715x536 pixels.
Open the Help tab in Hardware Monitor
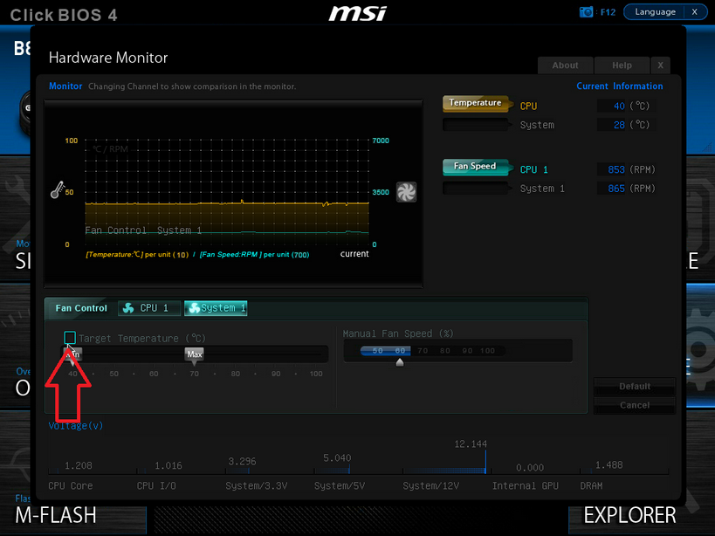622,65
